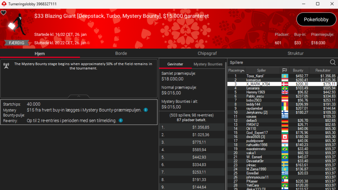The image size is (338, 190).
Task: Click the PokerStars logo in title bar
Action: 4,4
